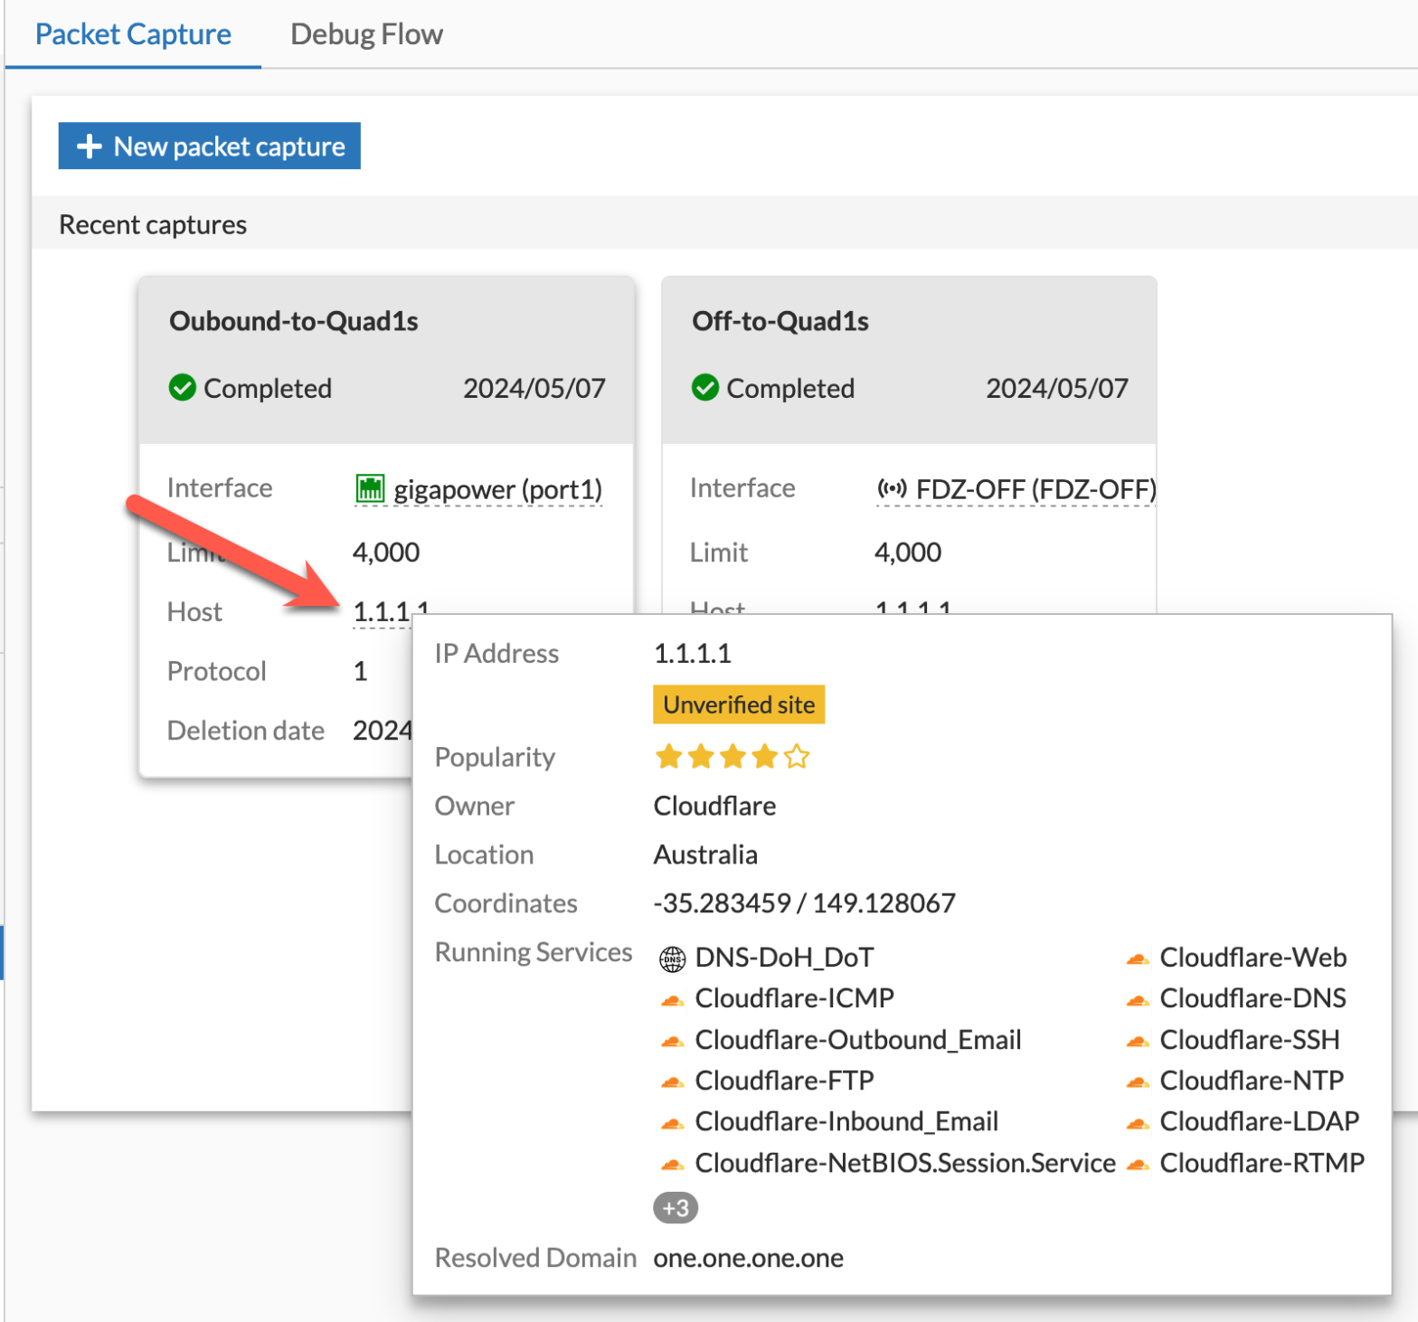This screenshot has width=1418, height=1322.
Task: Click the Cloudflare-ICMP service icon
Action: click(672, 1000)
